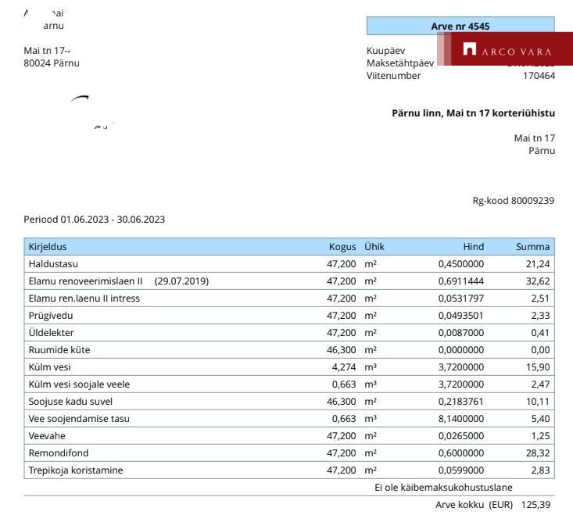Click Haldustasu sum 21,24
573x515 pixels.
538,263
